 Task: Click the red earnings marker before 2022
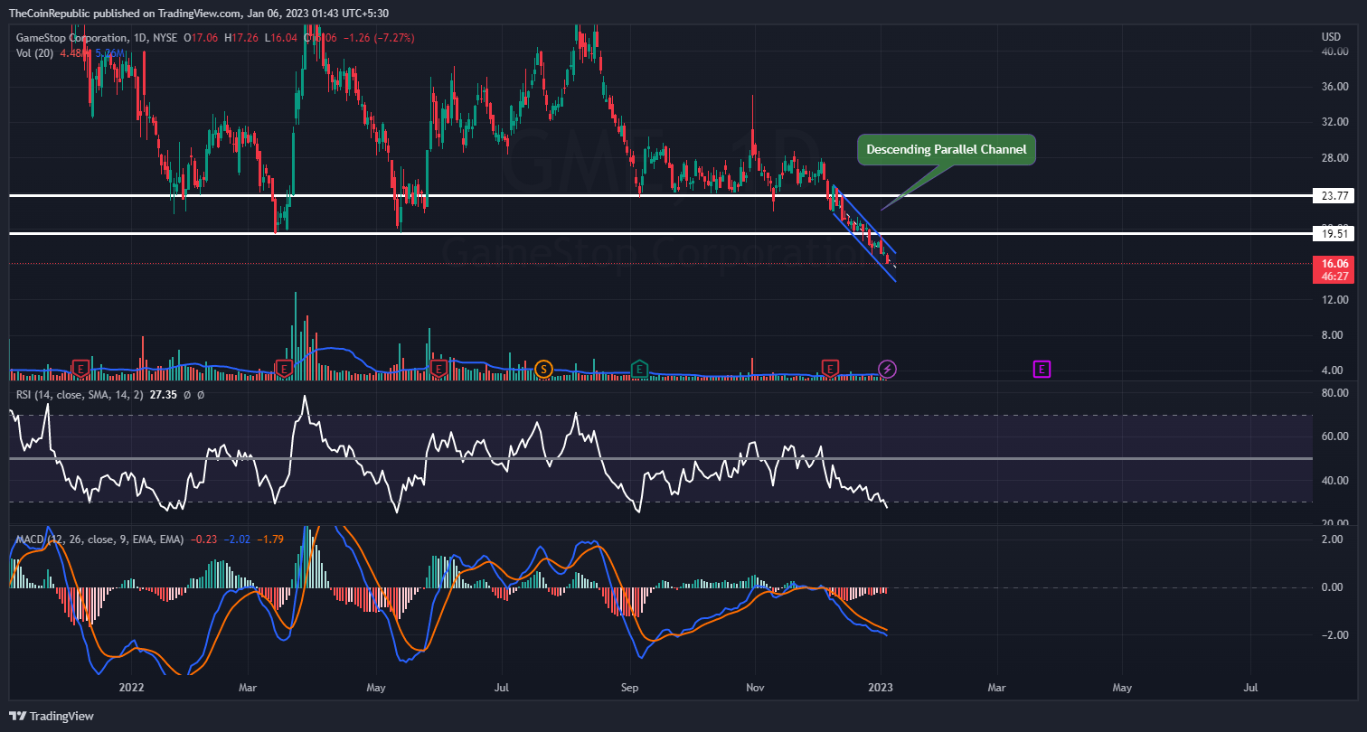tap(81, 369)
